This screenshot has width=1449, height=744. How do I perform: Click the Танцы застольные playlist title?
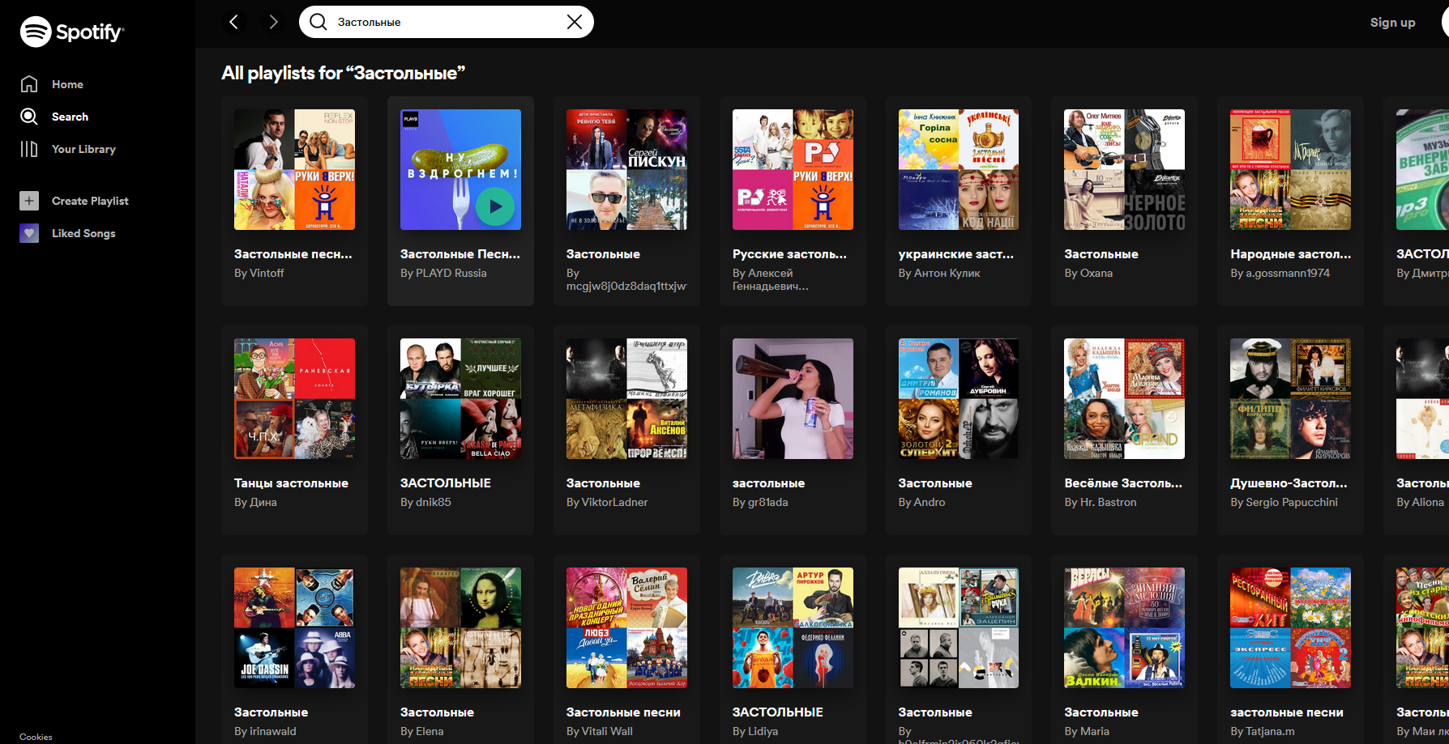pos(291,483)
